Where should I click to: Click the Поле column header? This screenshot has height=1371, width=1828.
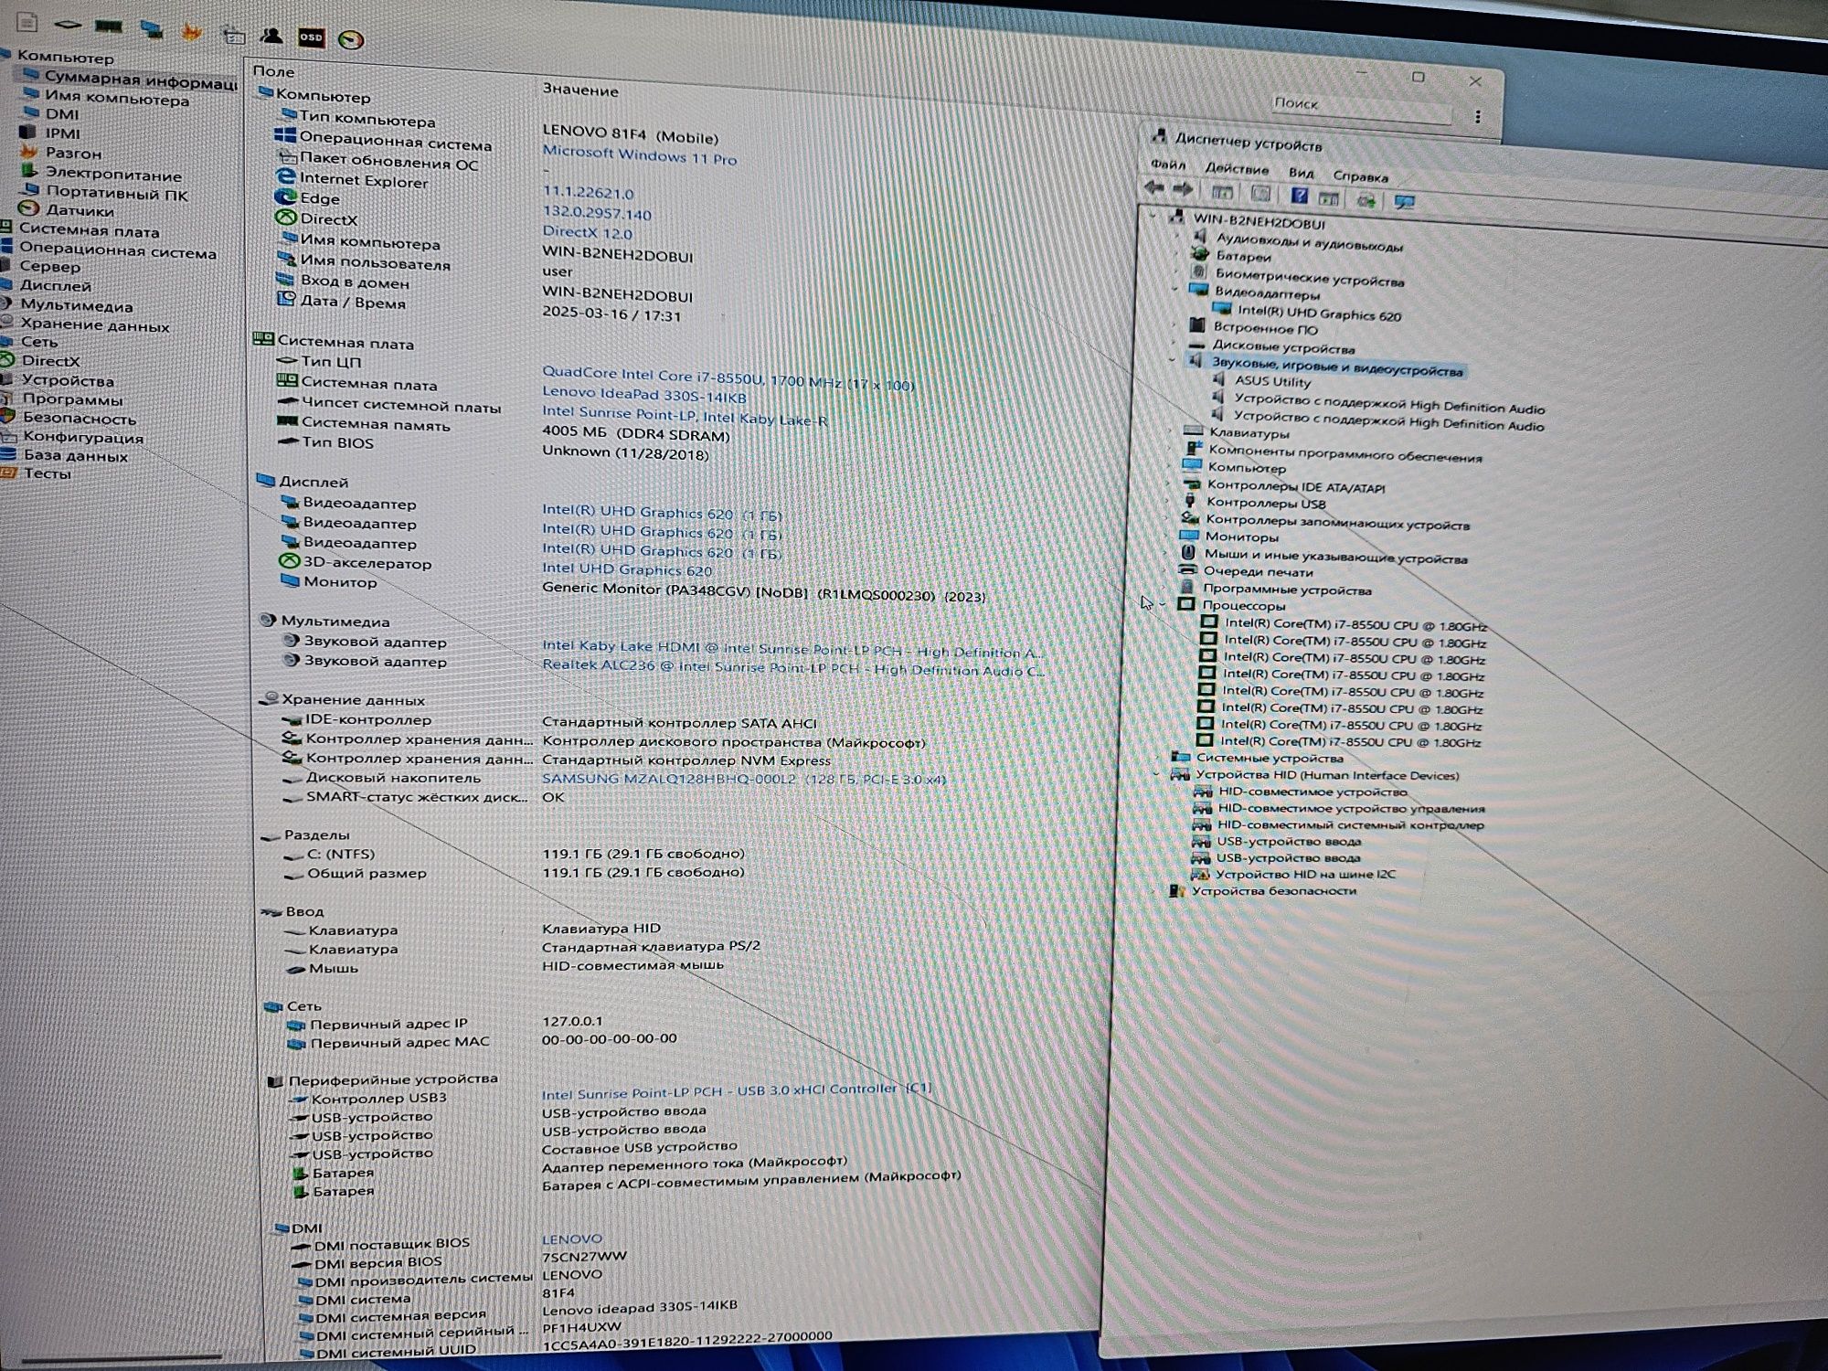click(273, 71)
